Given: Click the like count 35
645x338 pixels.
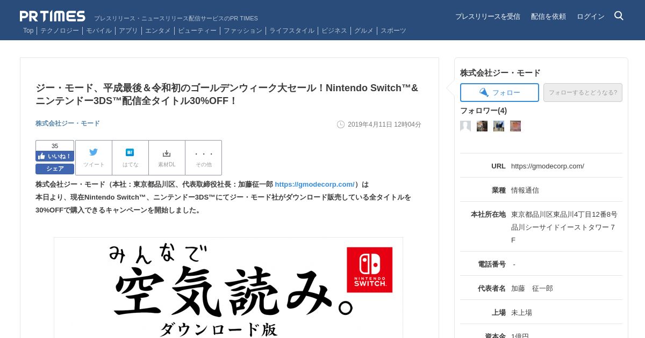Looking at the screenshot, I should (x=55, y=145).
